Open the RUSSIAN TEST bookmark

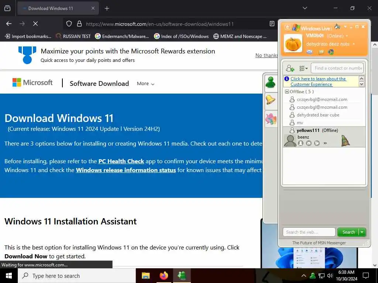coord(73,36)
